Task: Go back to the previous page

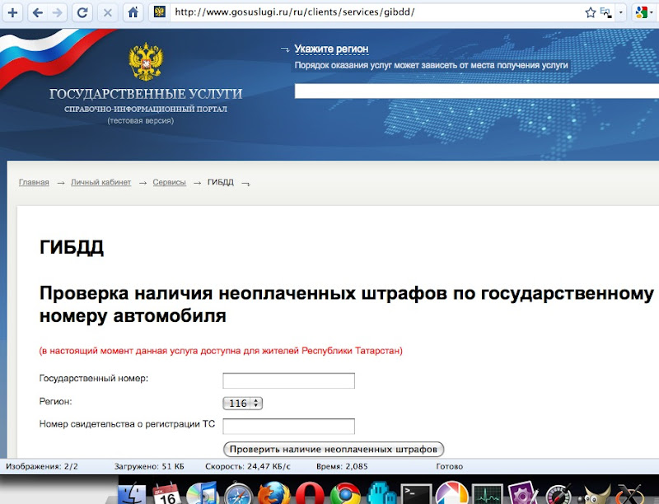Action: 37,12
